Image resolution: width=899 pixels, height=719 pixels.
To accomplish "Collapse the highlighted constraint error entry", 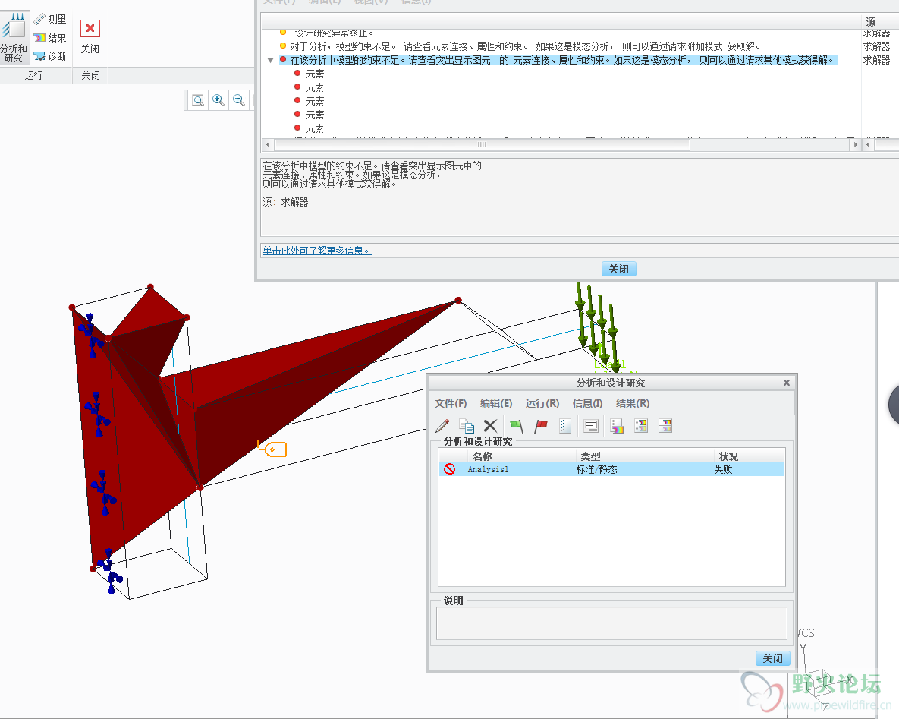I will tap(271, 60).
